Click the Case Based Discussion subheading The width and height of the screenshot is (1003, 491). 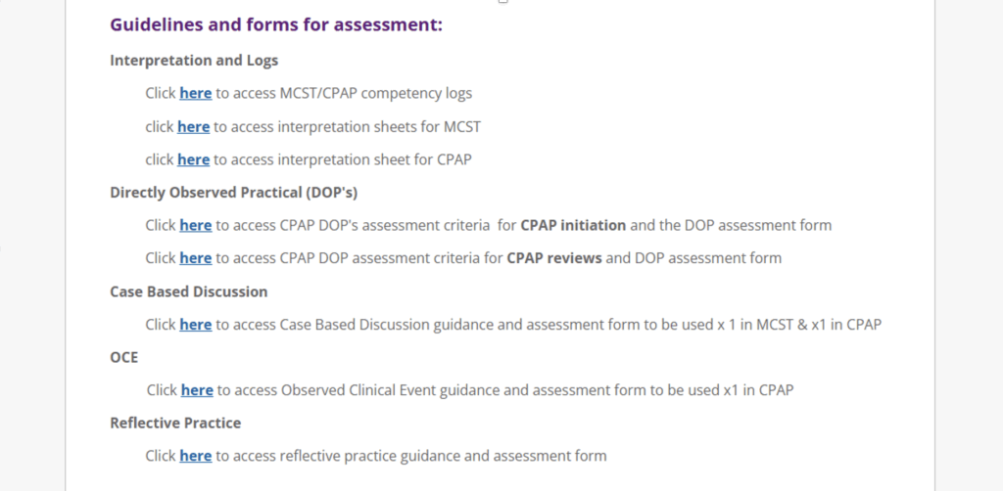(189, 291)
